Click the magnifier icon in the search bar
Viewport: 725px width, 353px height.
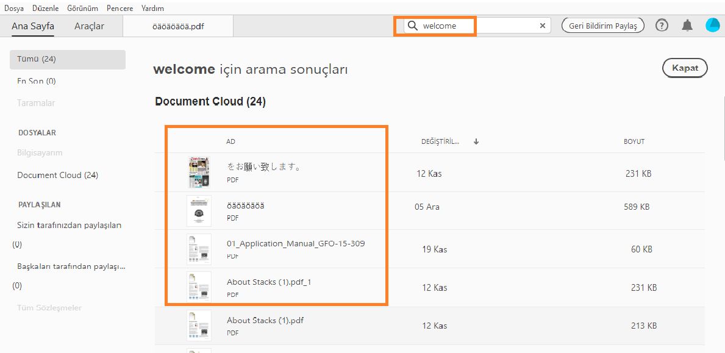coord(412,26)
